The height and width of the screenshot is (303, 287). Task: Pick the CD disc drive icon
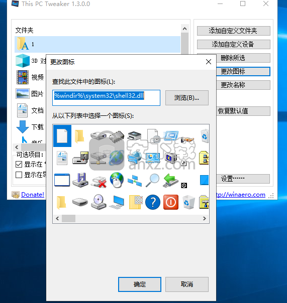[x=99, y=202]
